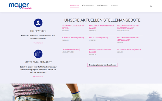Open Pulverbeschichter (M/W/D) job listing
162x101 pixels.
(x=129, y=50)
